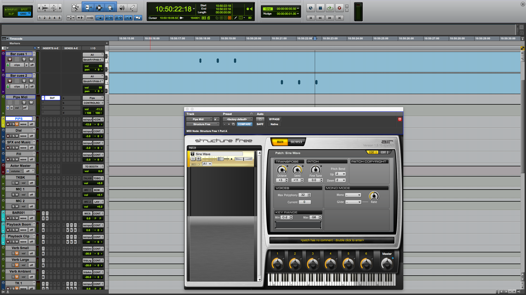
Task: Click the Play transport button
Action: pos(330,8)
